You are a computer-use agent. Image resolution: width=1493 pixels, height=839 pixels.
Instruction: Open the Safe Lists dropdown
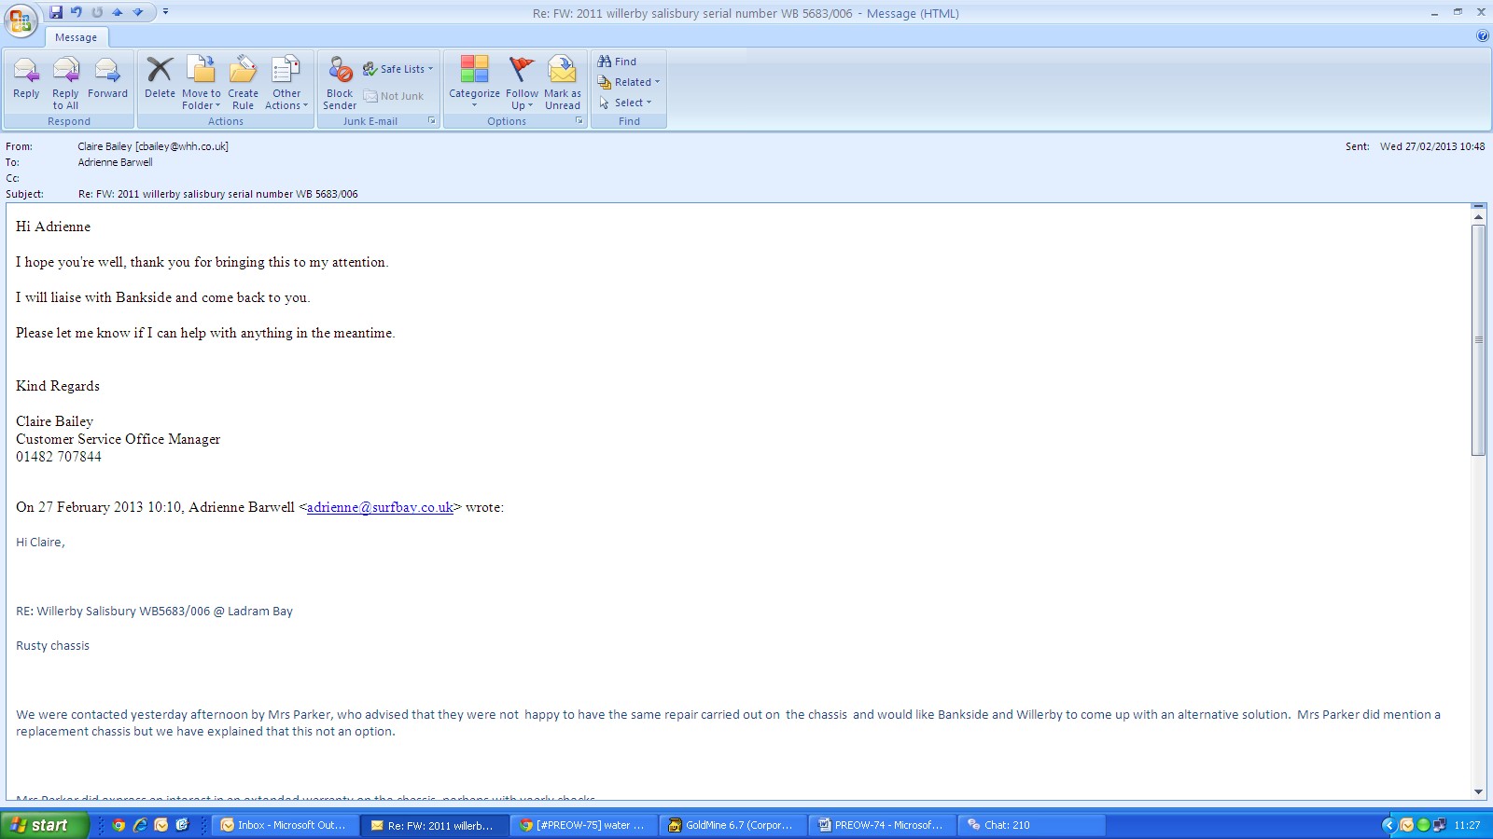(x=398, y=69)
